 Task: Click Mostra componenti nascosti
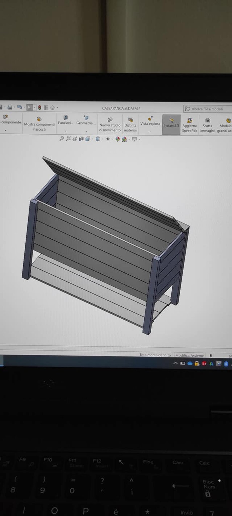[39, 124]
